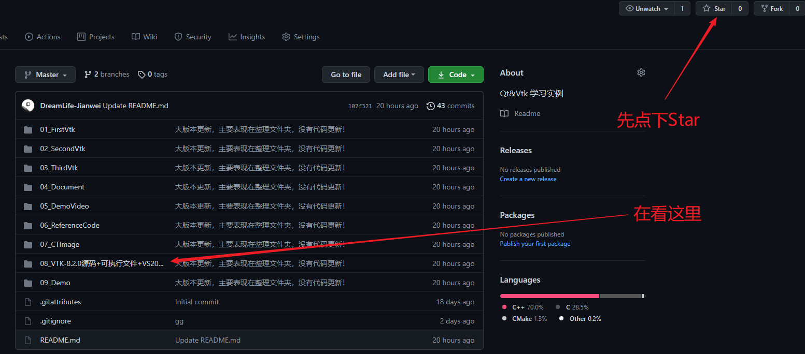Open the stargazers count of 0

pos(740,8)
